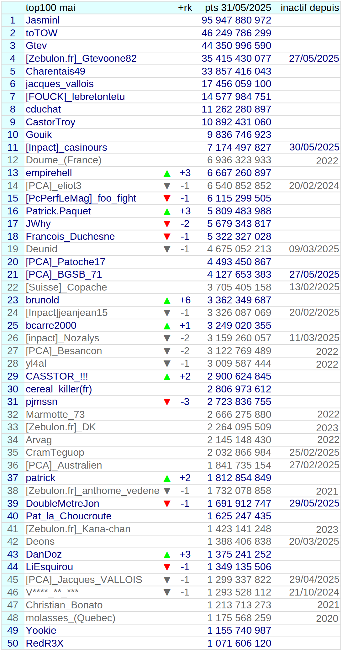This screenshot has width=342, height=651.
Task: Click the green up arrow beside DanDoz
Action: coord(167,555)
